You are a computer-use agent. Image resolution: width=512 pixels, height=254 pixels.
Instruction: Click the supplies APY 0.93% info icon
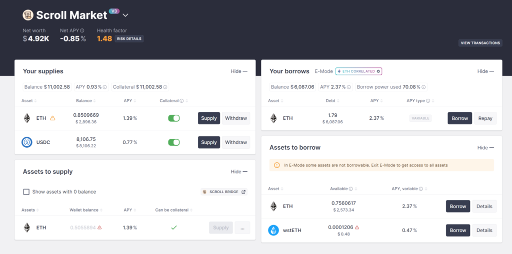coord(105,87)
